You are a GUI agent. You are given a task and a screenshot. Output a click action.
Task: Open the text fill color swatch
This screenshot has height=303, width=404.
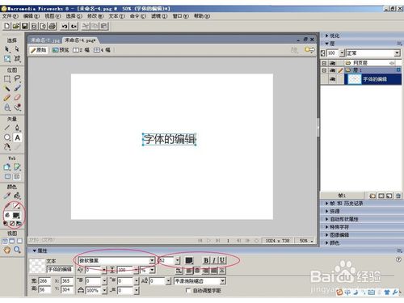pos(189,260)
